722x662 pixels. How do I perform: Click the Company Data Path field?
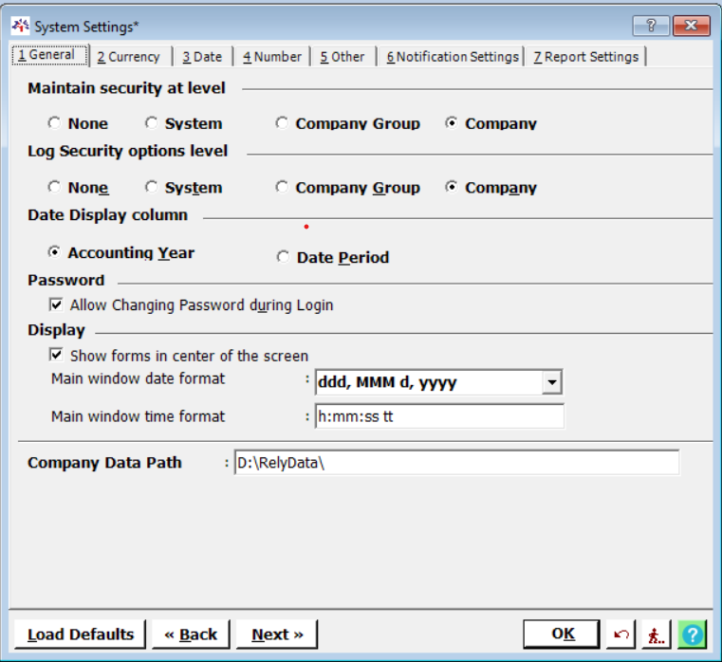point(455,463)
